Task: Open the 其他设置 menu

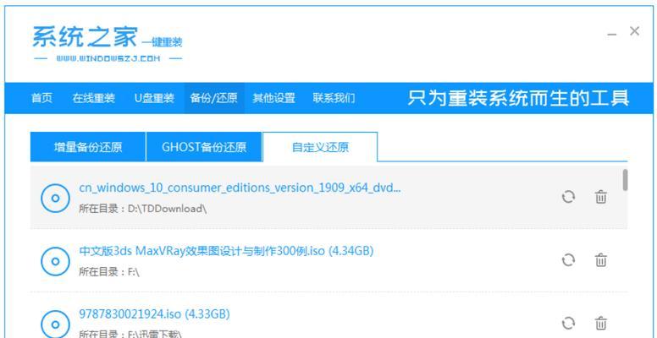Action: click(274, 98)
